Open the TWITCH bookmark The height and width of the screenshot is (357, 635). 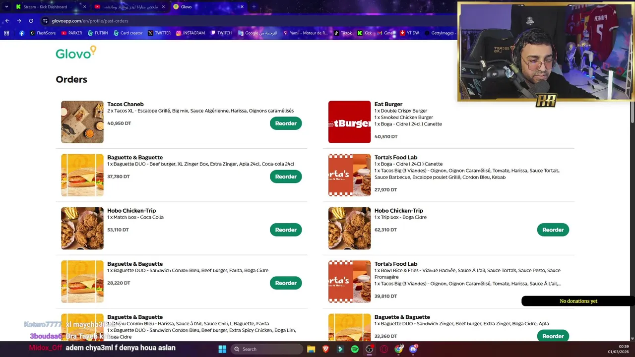pos(221,33)
